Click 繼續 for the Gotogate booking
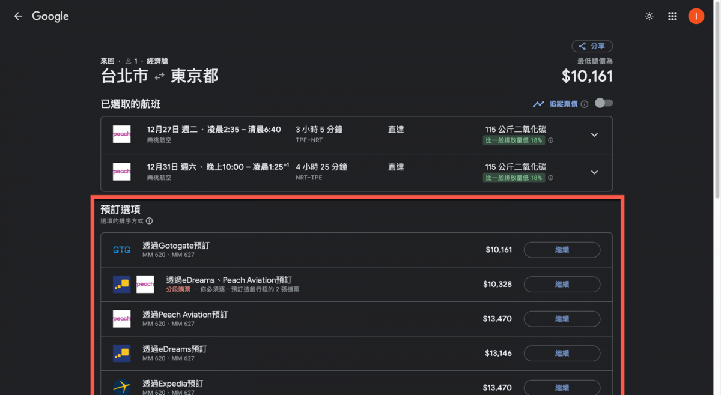 tap(562, 250)
